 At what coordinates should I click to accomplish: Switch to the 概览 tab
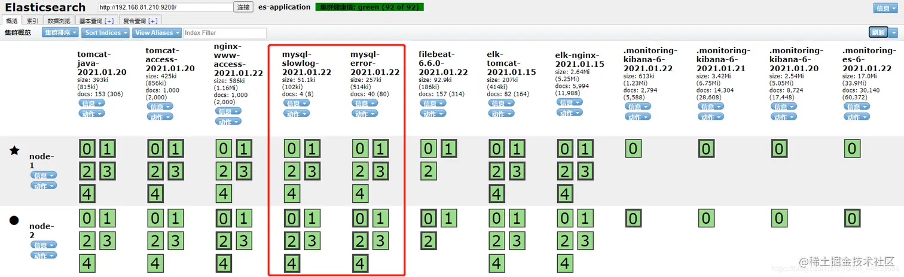12,20
